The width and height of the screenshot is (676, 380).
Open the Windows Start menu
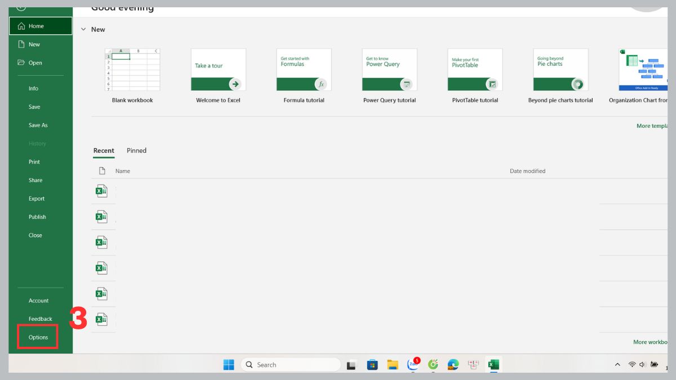point(229,365)
